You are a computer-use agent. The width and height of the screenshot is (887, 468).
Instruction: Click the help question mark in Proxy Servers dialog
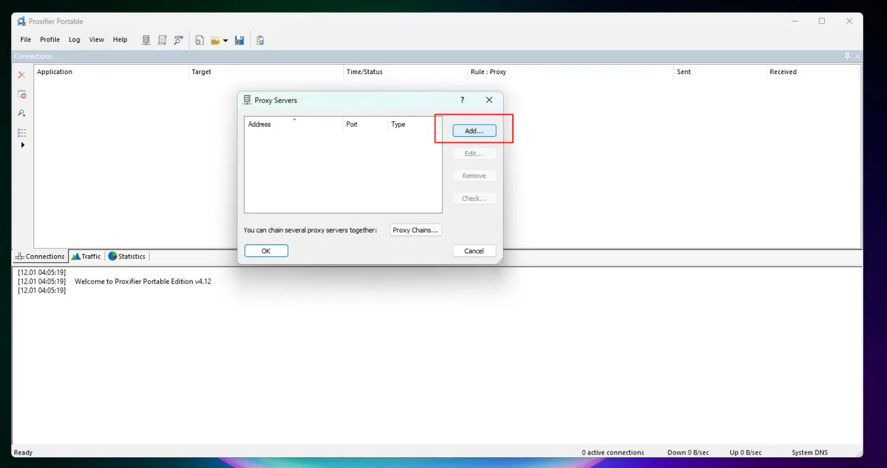point(463,100)
